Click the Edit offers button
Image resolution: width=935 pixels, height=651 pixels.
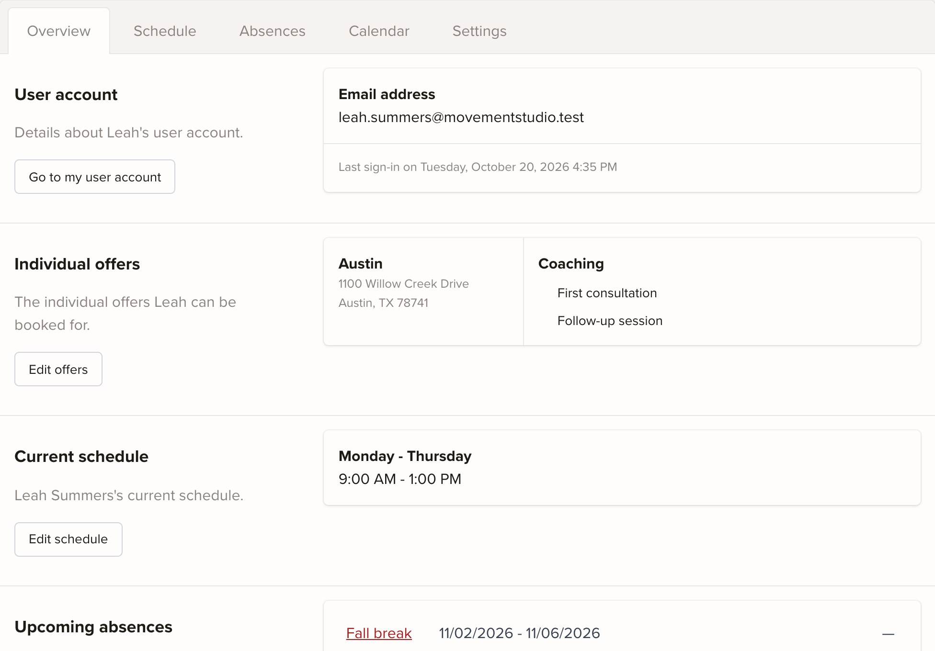click(58, 369)
